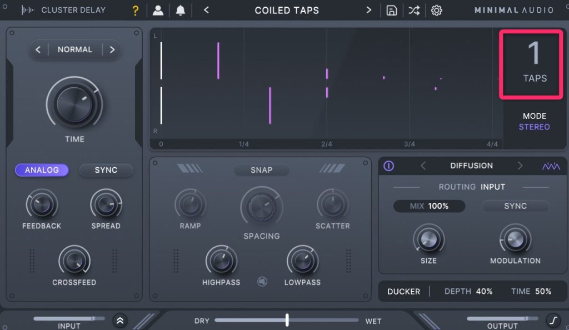Enable the SYNC time mode
This screenshot has height=330, width=569.
point(106,170)
